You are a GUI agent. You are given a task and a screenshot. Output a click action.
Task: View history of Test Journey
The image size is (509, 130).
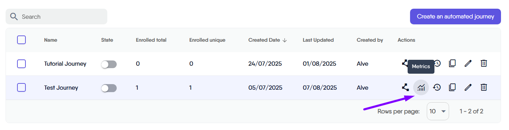click(437, 88)
